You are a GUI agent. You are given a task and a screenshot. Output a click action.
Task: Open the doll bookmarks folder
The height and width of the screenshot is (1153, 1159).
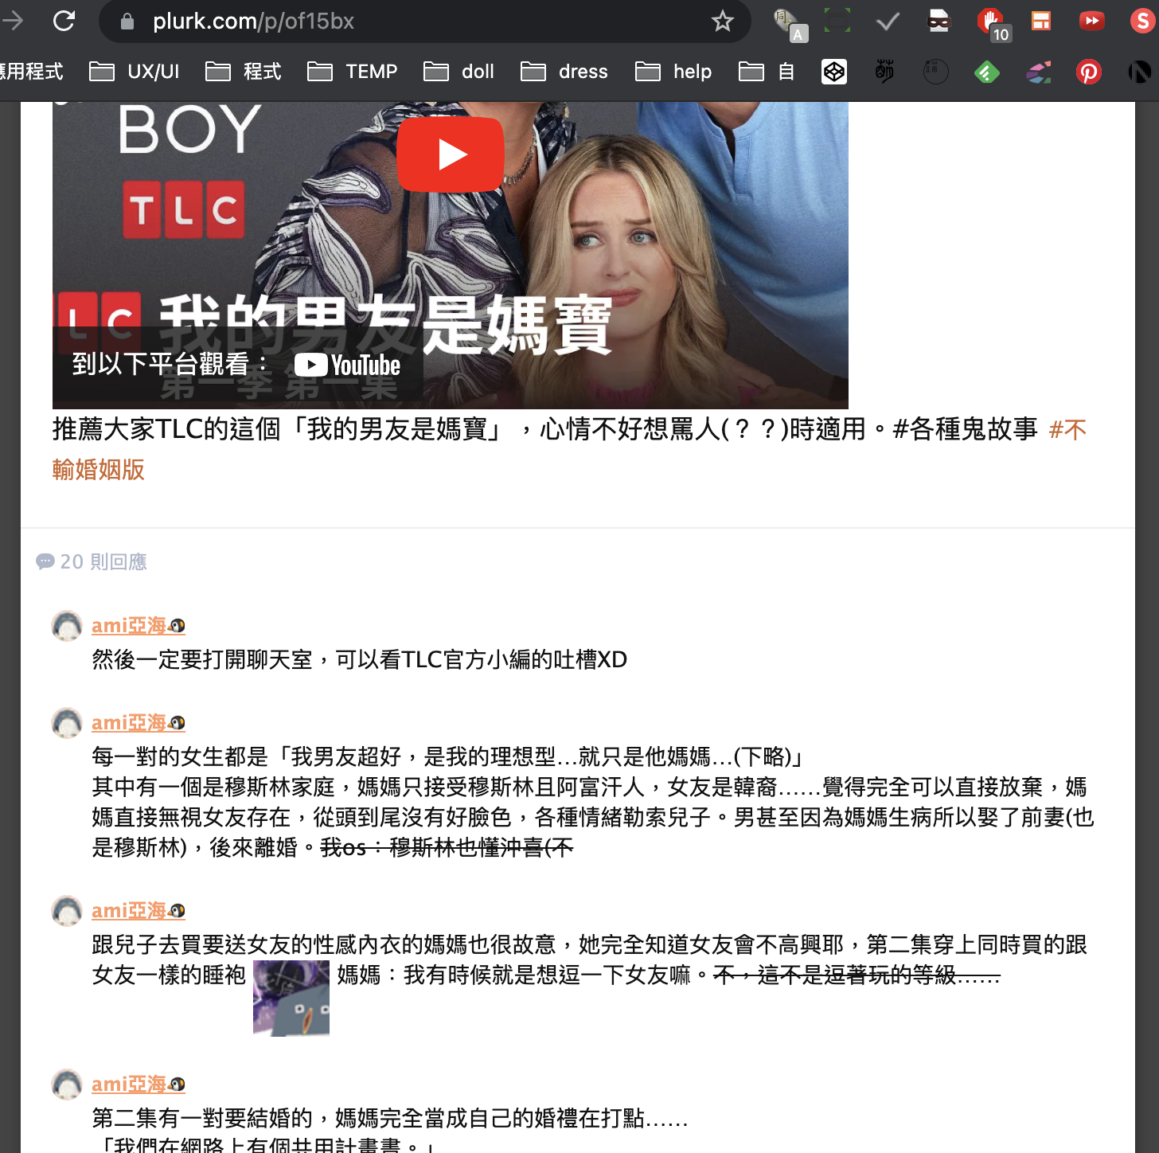(x=459, y=72)
